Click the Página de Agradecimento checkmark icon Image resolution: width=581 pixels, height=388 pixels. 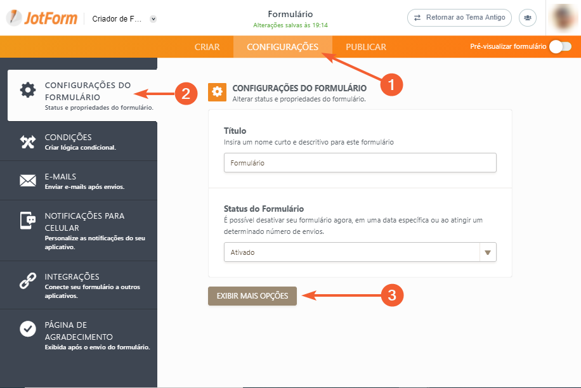[28, 328]
